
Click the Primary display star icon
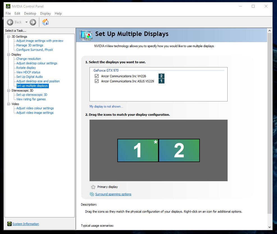pos(93,187)
